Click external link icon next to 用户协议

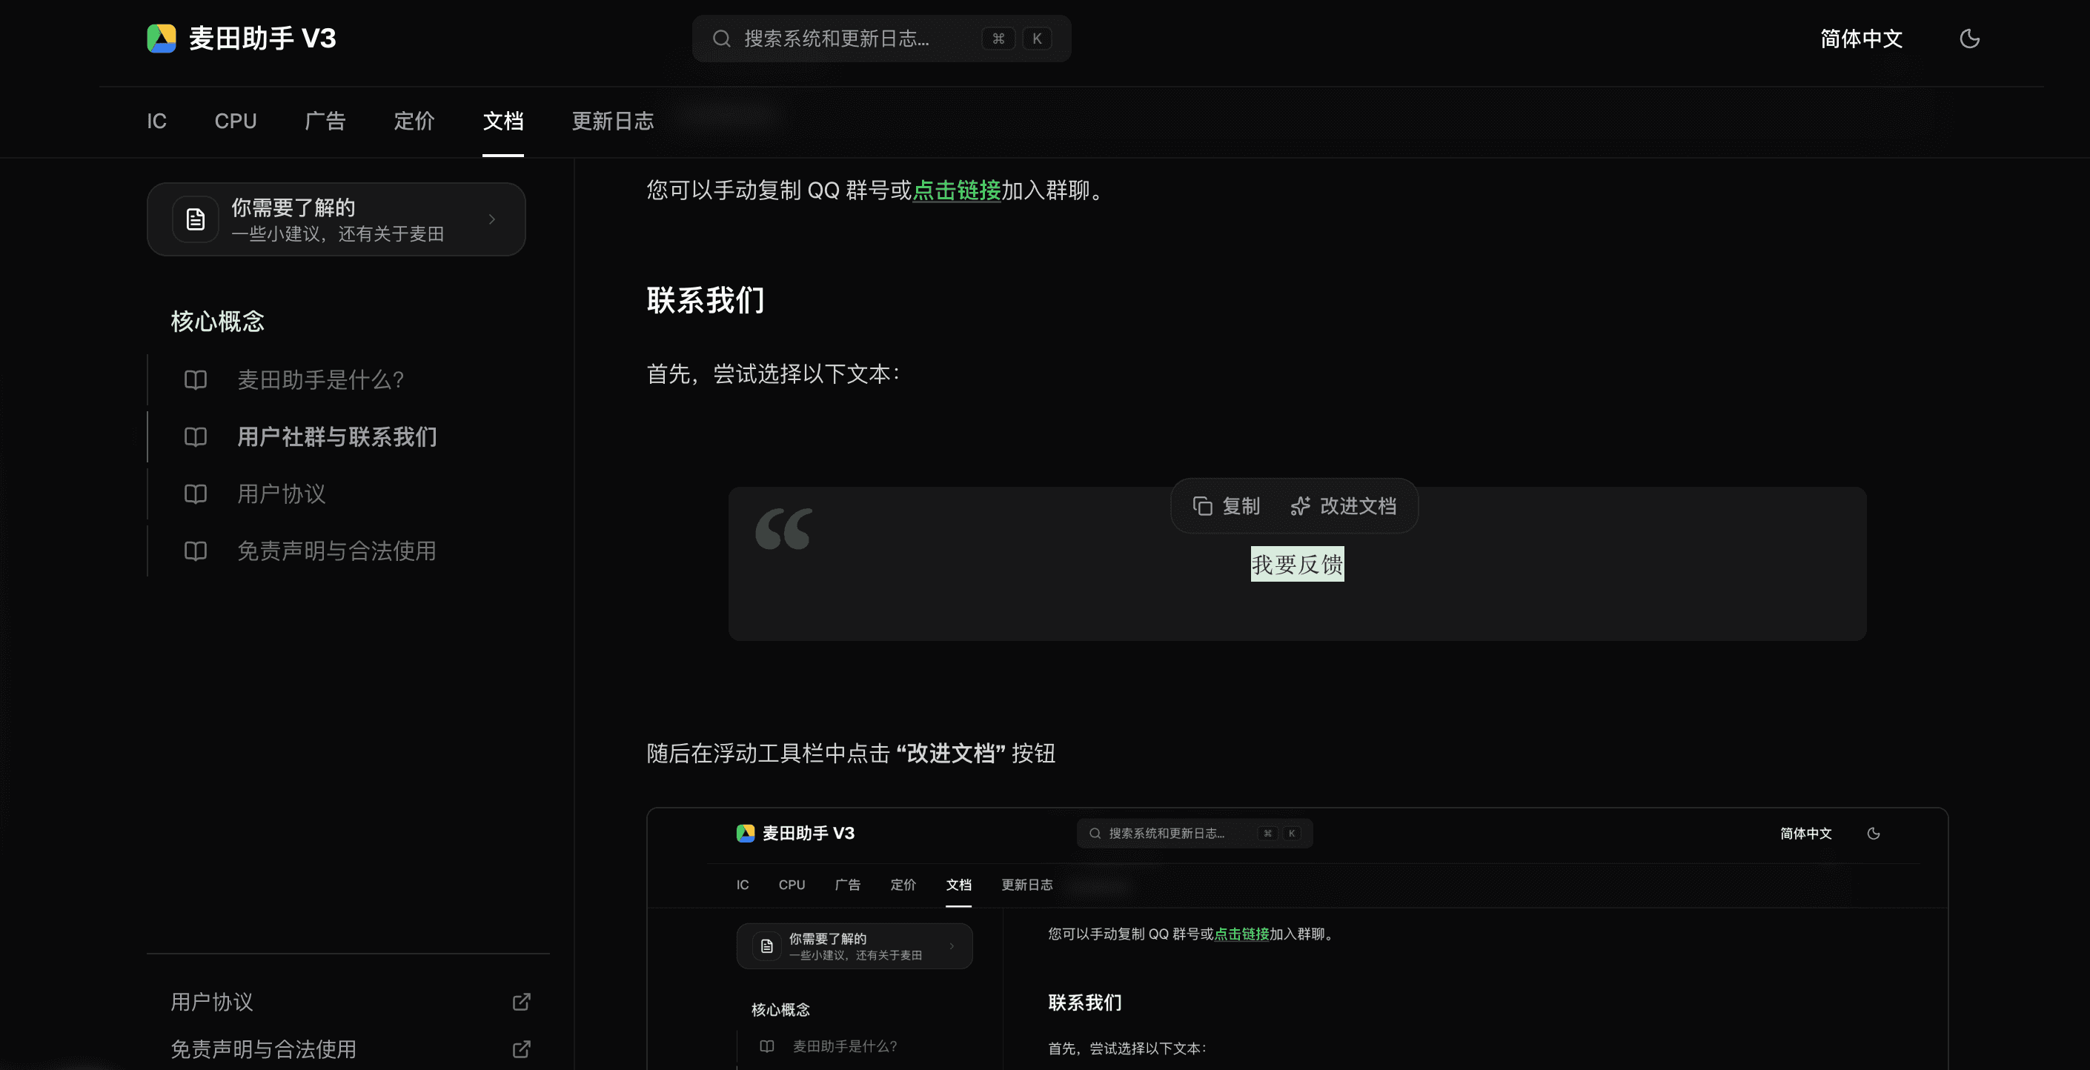pos(521,1002)
